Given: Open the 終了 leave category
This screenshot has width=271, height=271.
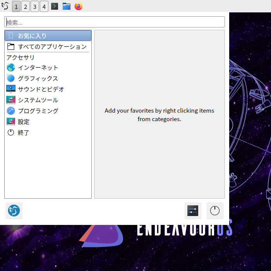Looking at the screenshot, I should pyautogui.click(x=48, y=132).
